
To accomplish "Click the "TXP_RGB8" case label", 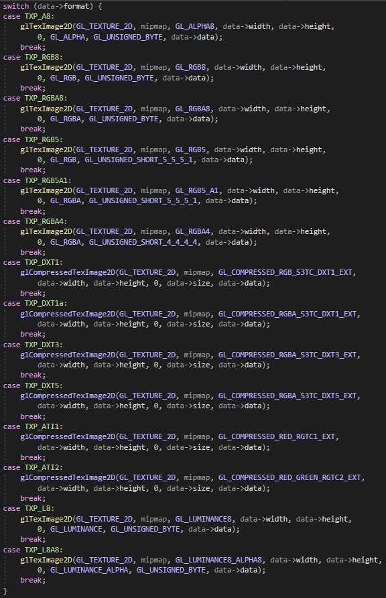I will [x=42, y=57].
